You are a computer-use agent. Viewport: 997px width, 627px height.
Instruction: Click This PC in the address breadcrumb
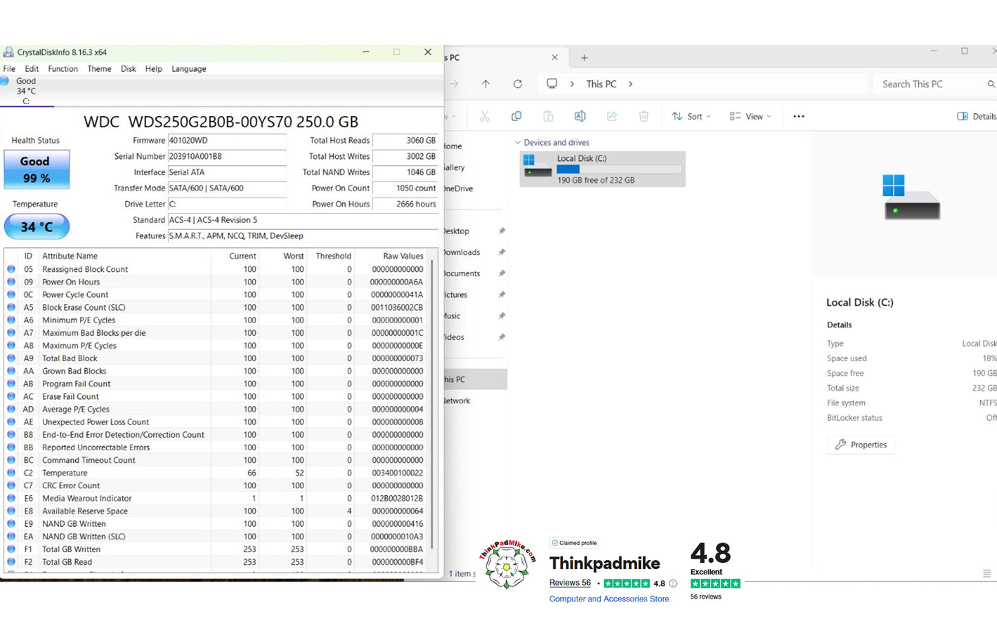click(x=602, y=84)
